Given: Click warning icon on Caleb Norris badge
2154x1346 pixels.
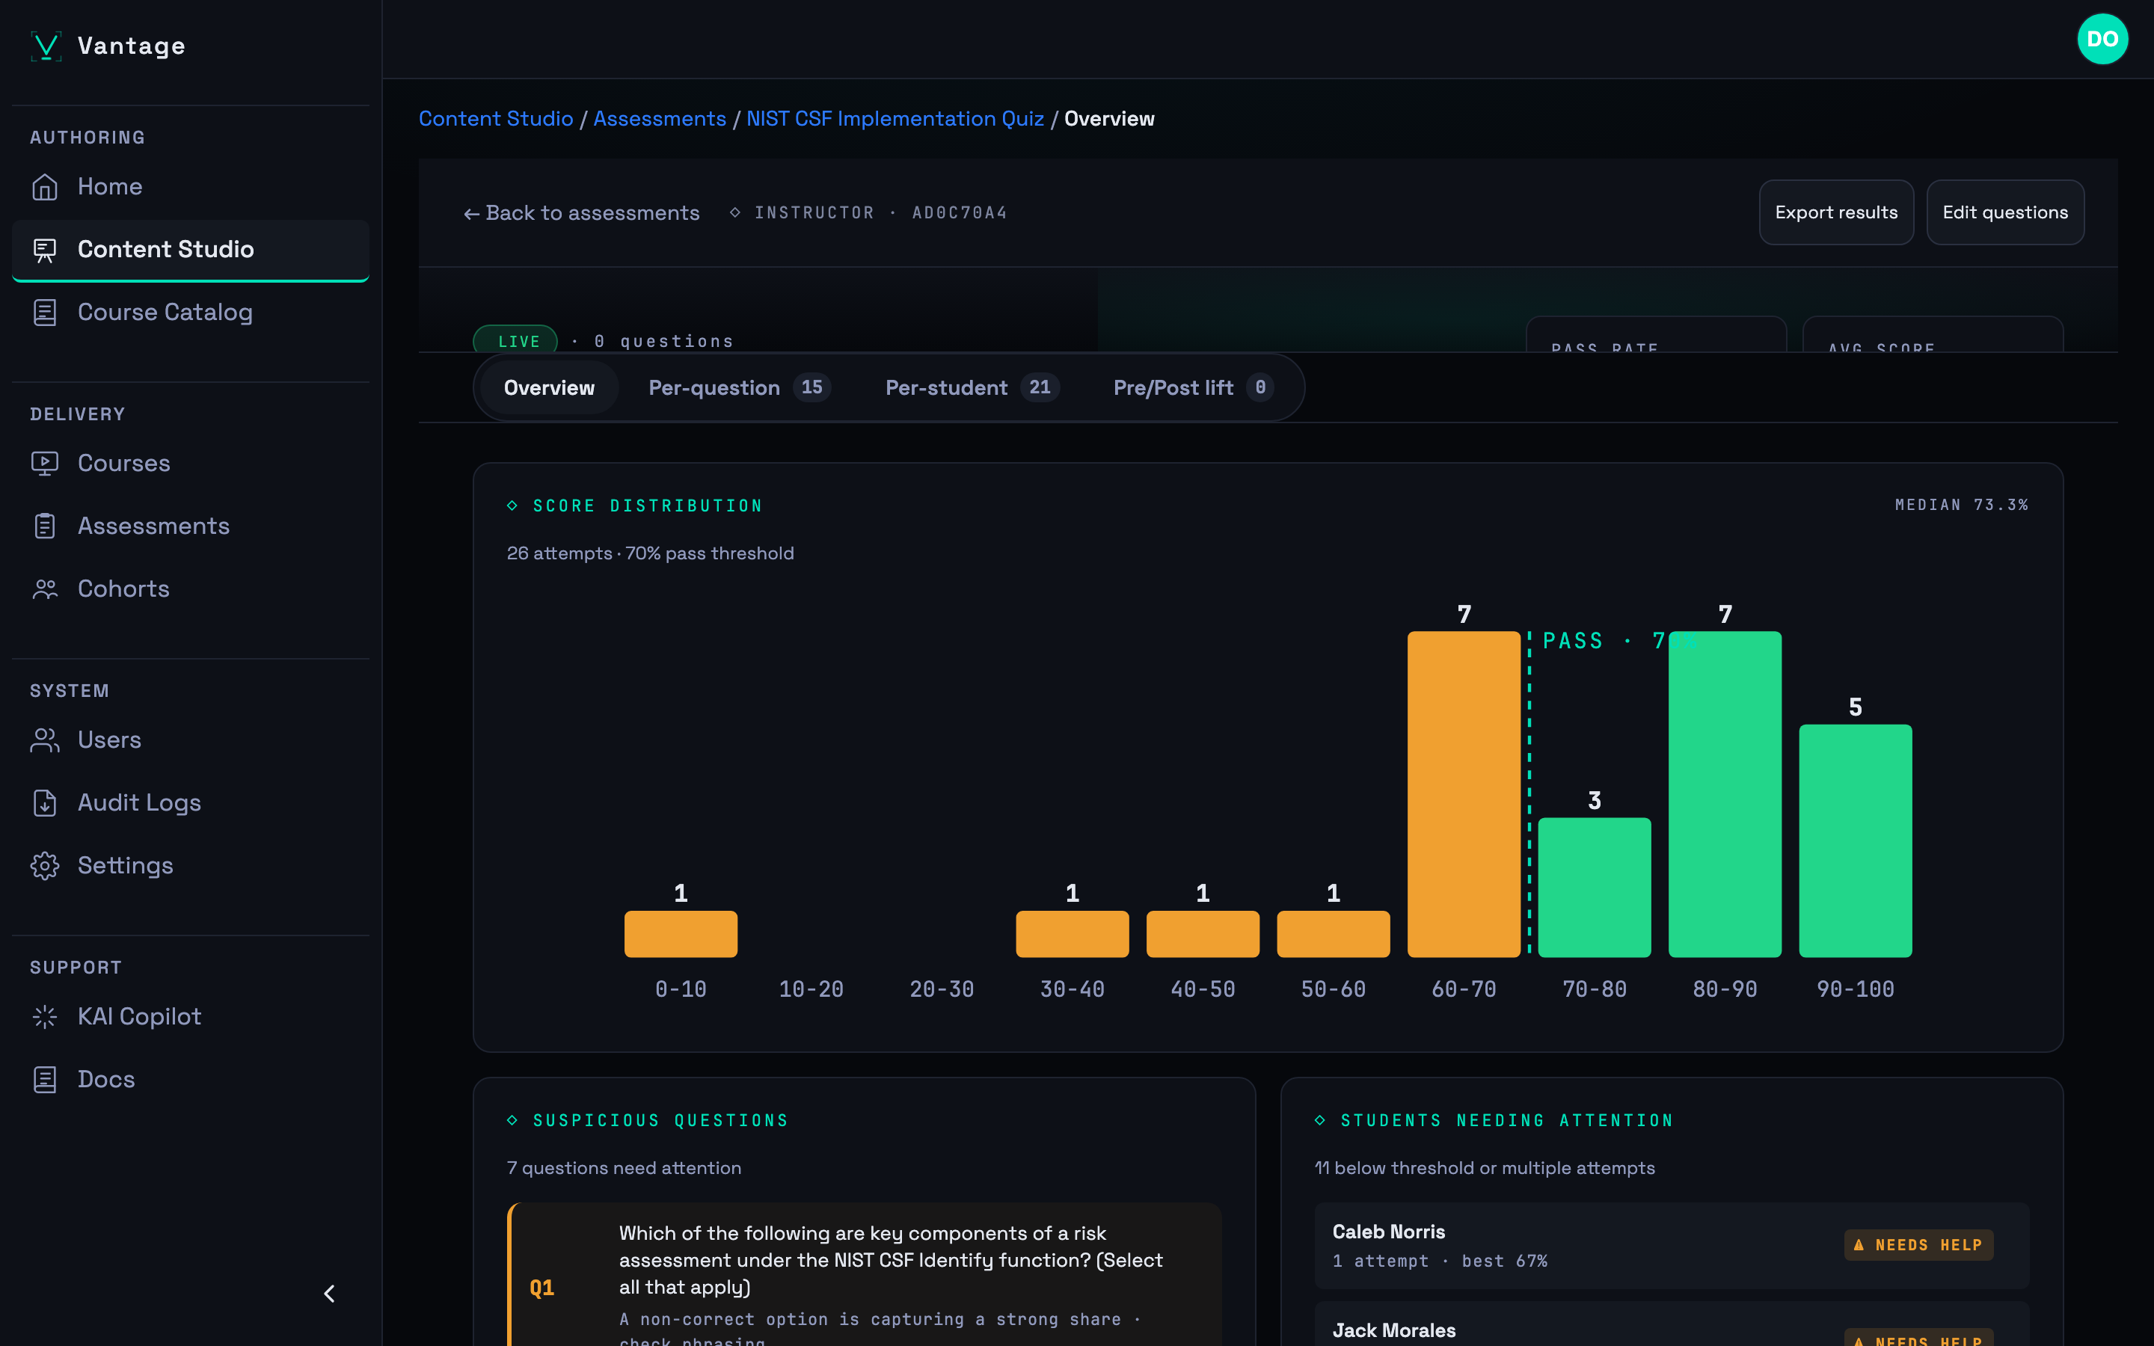Looking at the screenshot, I should coord(1859,1245).
